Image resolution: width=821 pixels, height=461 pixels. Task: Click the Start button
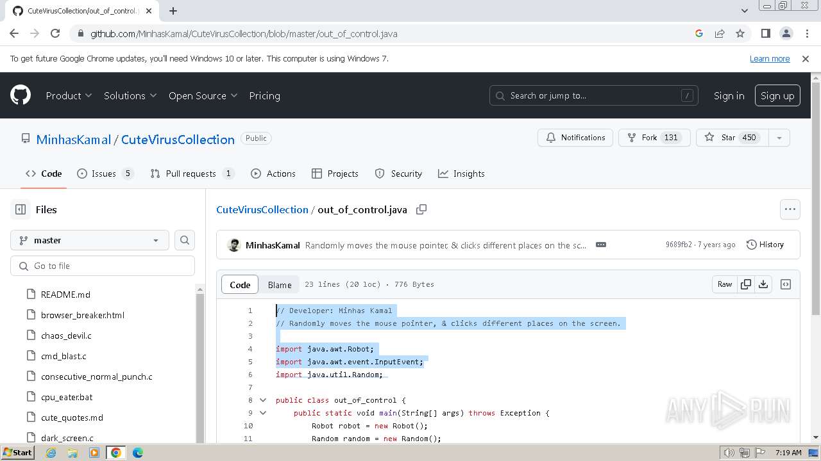tap(17, 453)
